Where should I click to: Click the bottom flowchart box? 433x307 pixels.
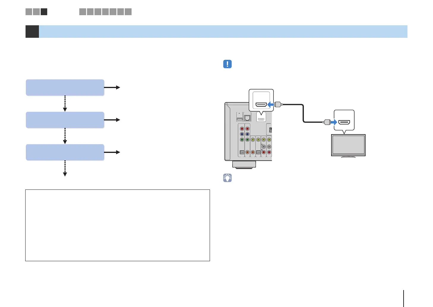65,152
